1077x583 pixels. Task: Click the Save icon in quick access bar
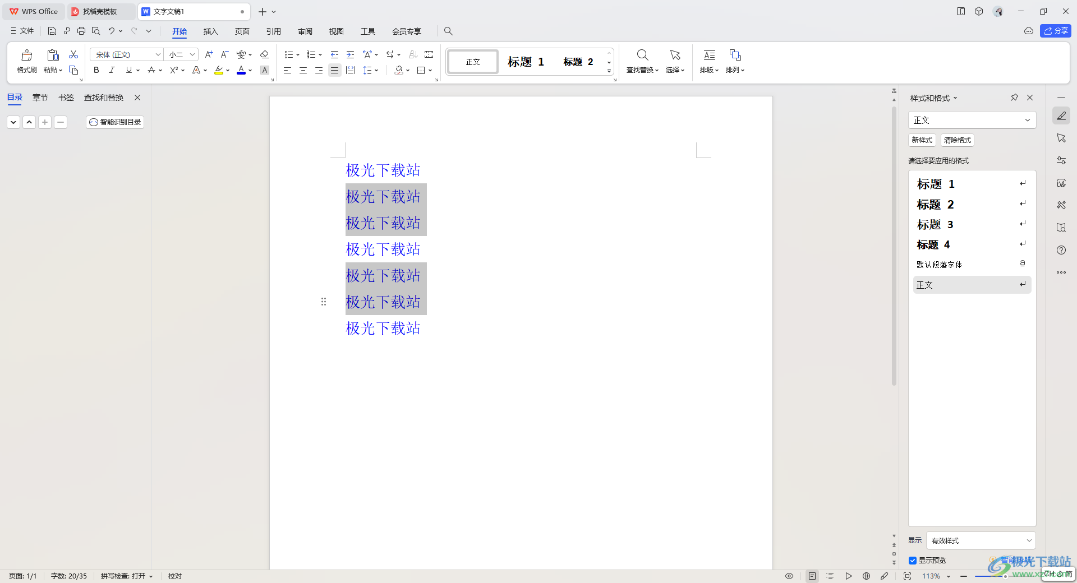tap(52, 31)
